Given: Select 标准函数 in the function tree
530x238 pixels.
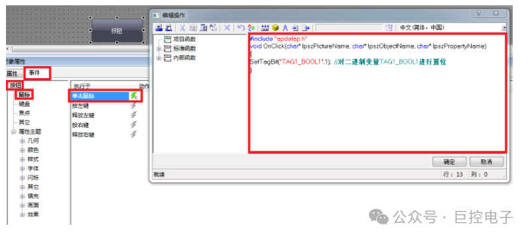Looking at the screenshot, I should (x=184, y=48).
